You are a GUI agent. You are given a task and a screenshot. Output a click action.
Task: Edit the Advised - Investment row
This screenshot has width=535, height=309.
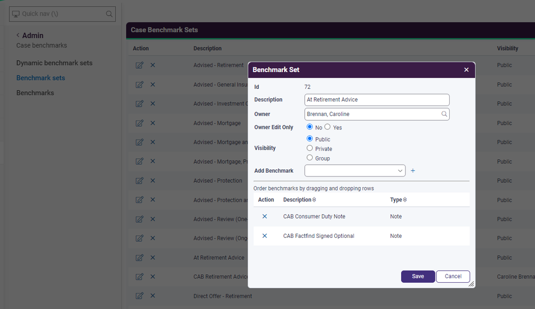[x=139, y=104]
